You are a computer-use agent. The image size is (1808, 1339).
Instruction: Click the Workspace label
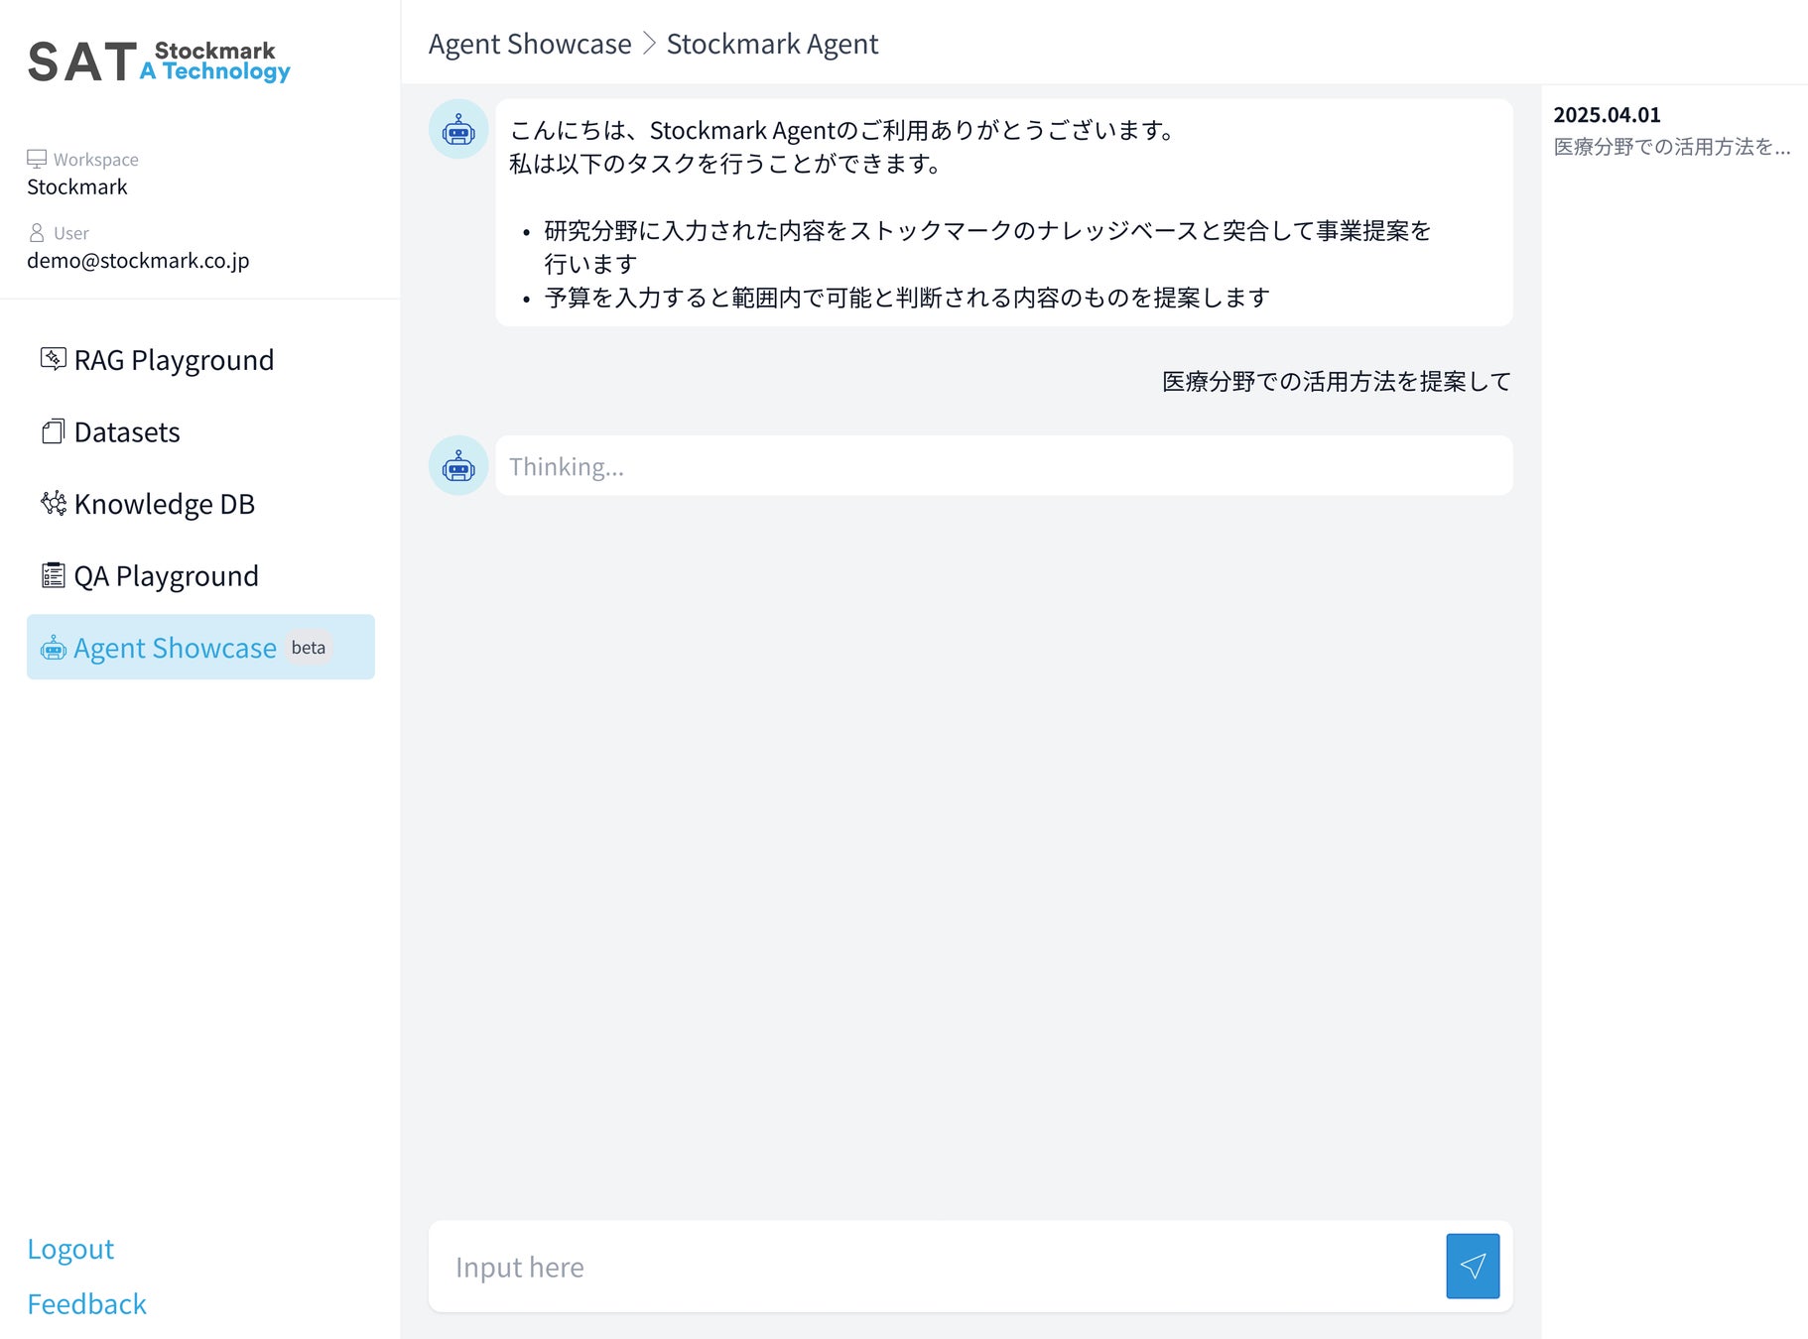(96, 160)
